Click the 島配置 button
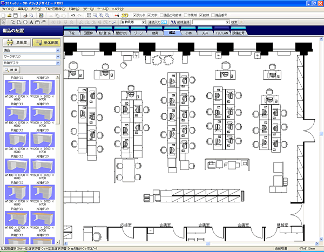Screen dimensions: 324x252 16,41
